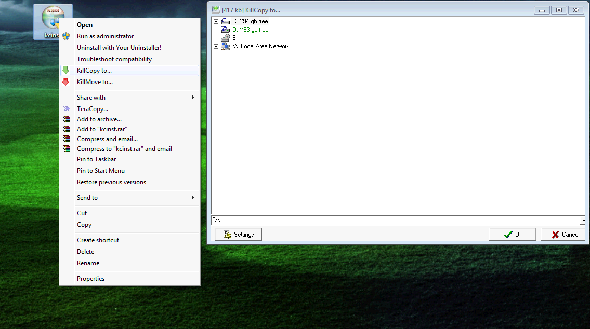Select the kcinst installer desktop icon

coord(53,22)
